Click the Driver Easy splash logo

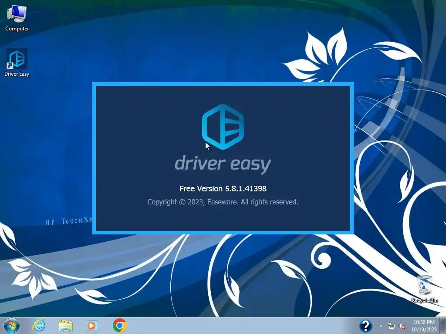(223, 127)
